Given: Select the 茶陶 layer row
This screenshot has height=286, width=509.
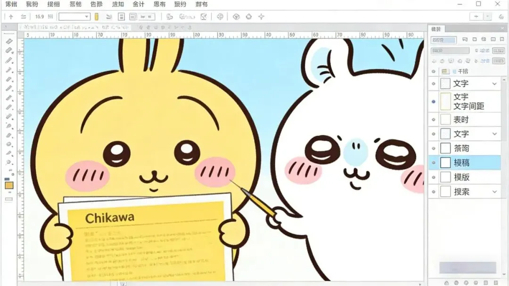Looking at the screenshot, I should coord(465,148).
